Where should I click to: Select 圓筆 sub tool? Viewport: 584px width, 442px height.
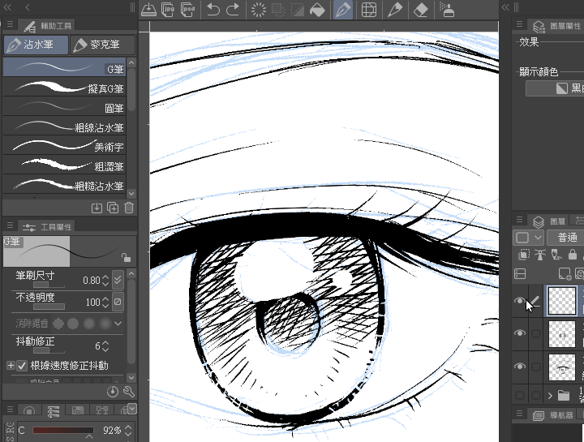(x=64, y=107)
